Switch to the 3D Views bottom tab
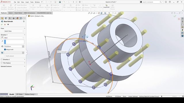This screenshot has width=184, height=103. (19, 94)
